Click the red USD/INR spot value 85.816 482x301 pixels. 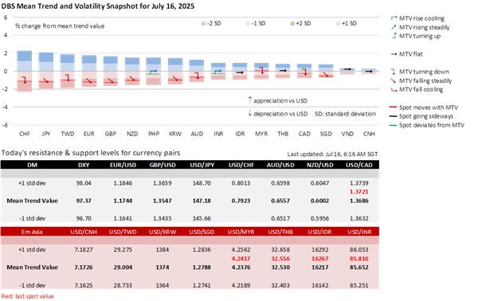point(359,259)
